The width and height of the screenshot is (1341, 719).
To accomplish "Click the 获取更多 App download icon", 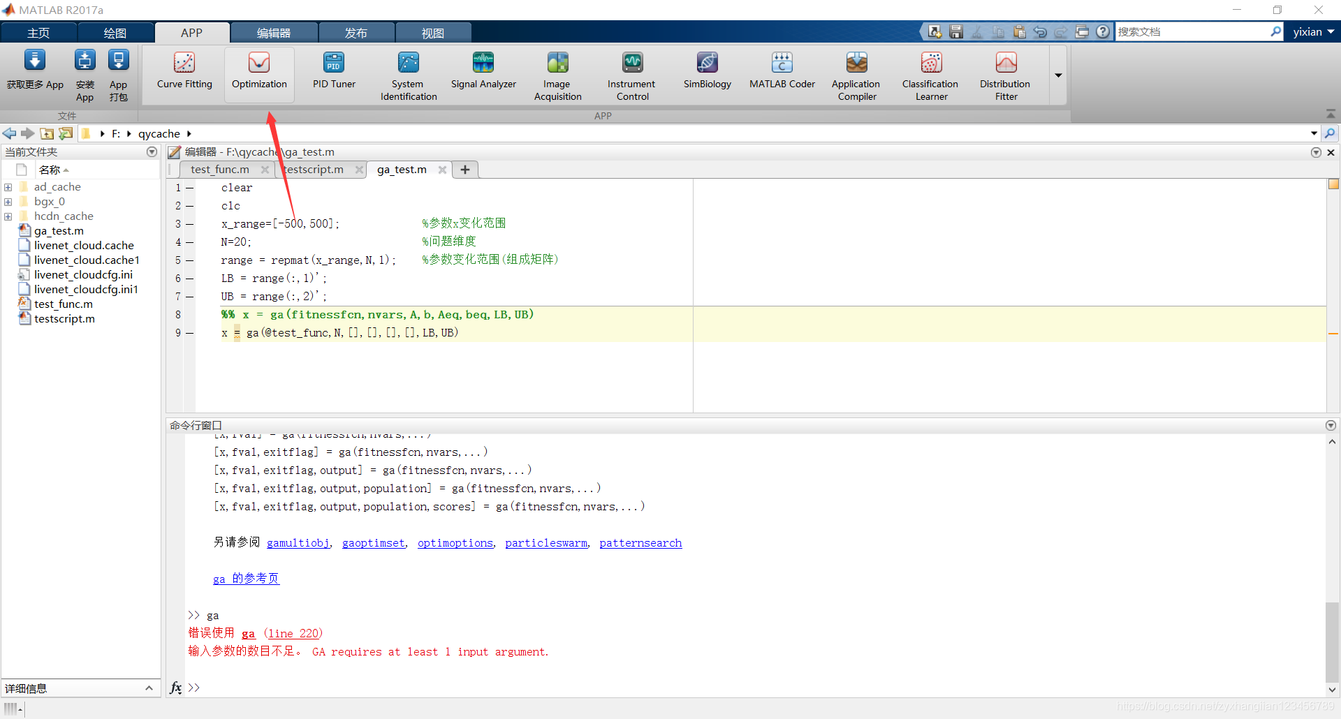I will click(x=35, y=61).
